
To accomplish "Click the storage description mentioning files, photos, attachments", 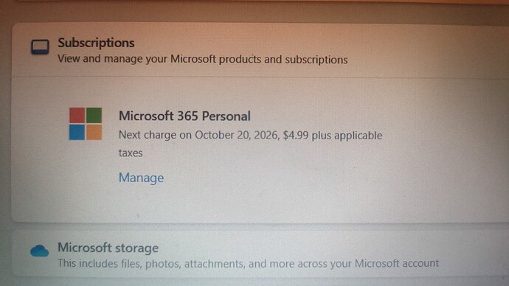I will pos(249,263).
